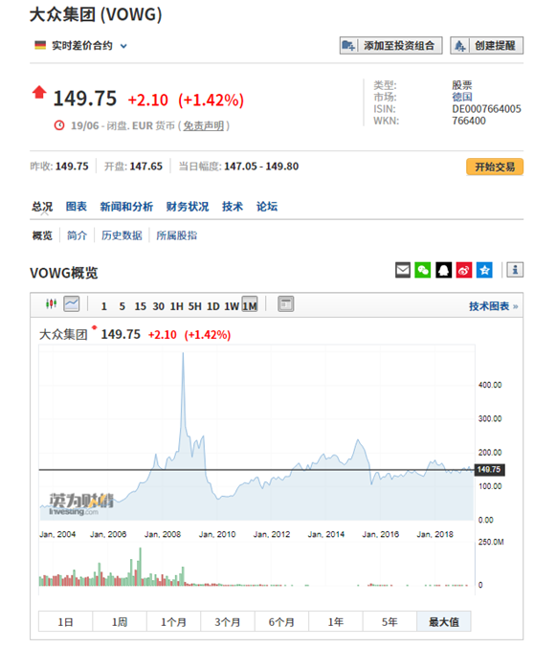This screenshot has width=534, height=648.
Task: Select the 所属股指 sub-tab
Action: click(x=176, y=235)
